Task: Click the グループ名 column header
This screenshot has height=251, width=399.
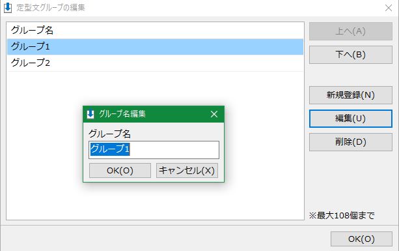Action: click(155, 31)
